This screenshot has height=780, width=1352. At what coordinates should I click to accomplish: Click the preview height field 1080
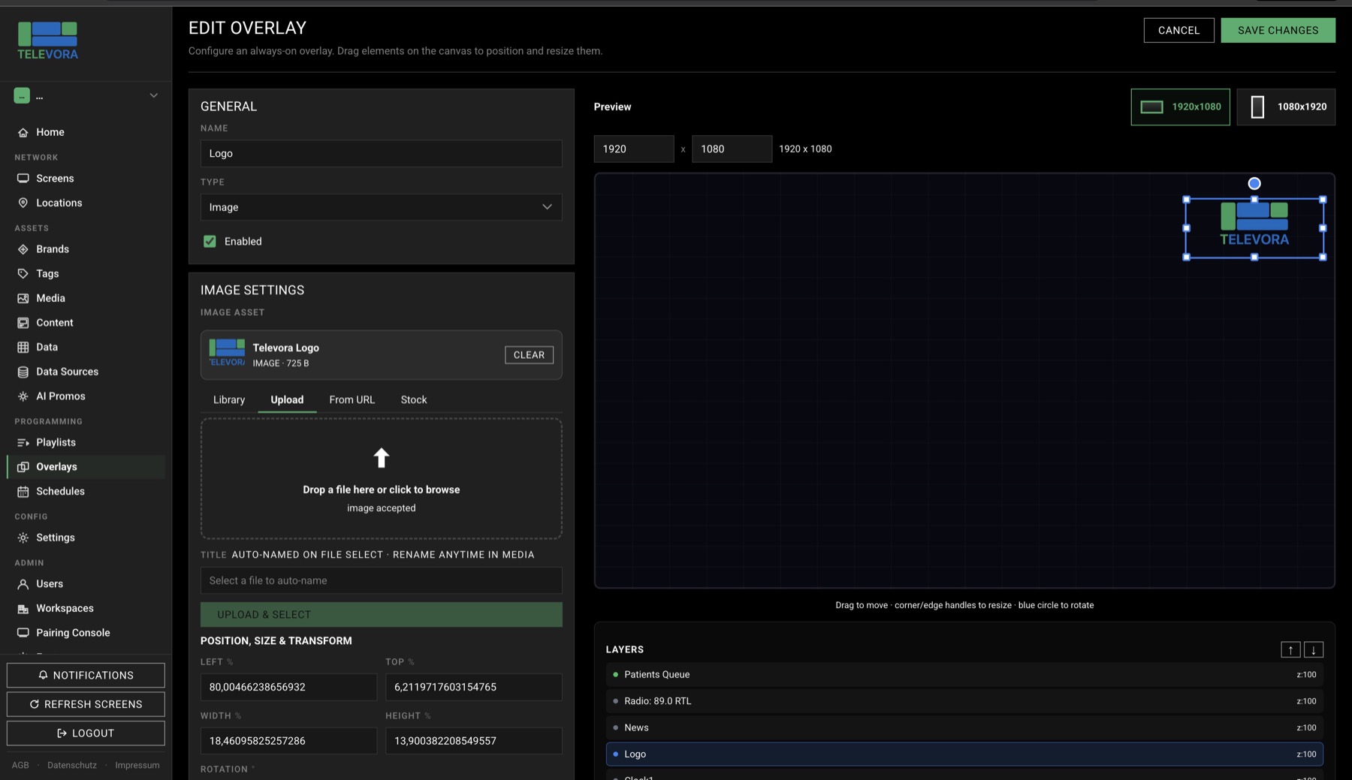point(732,149)
